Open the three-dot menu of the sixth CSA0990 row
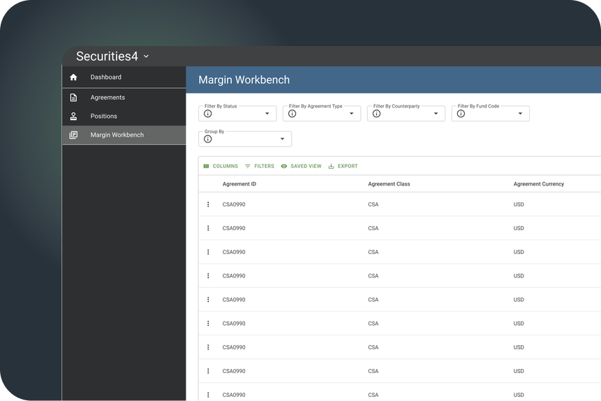 pos(208,324)
